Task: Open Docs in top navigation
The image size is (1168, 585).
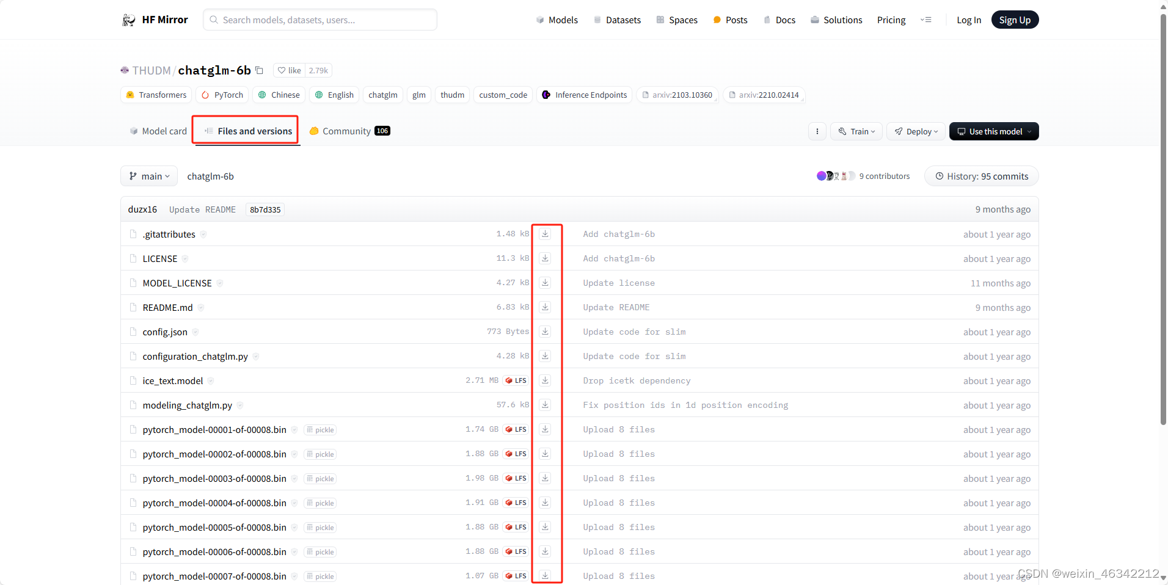Action: coord(779,20)
